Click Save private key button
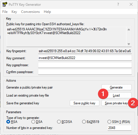 116,103
